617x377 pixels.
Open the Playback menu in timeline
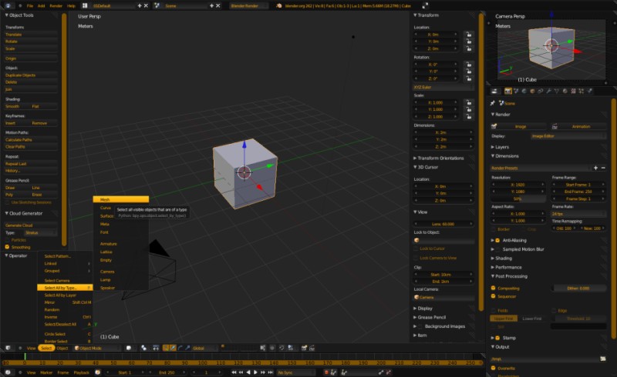pos(82,372)
